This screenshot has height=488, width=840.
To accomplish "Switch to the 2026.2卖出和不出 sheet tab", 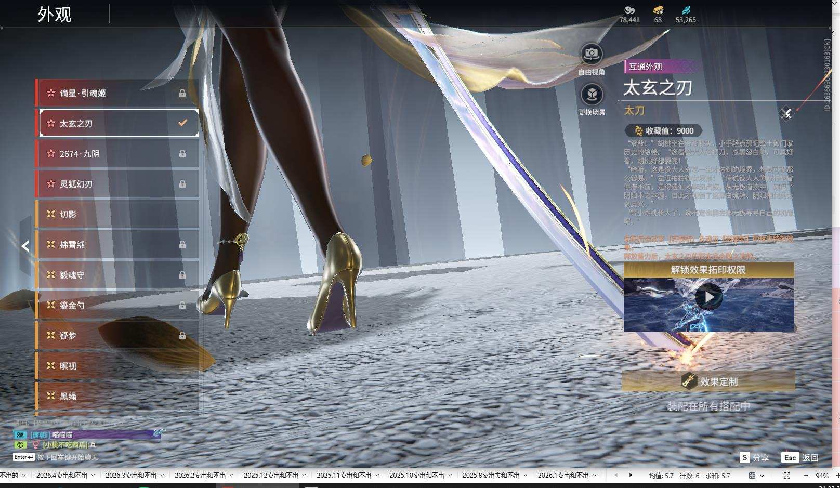I will (200, 476).
